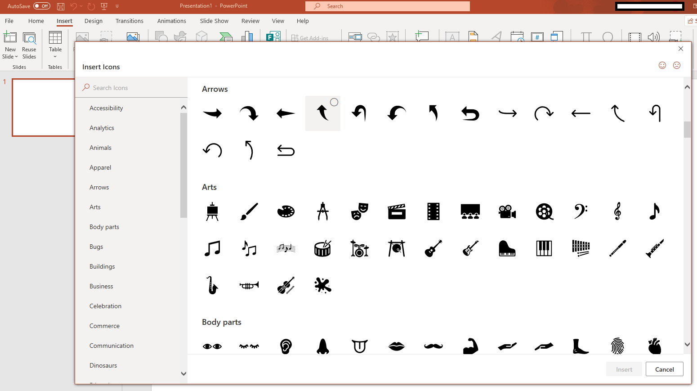Choose the film reel icon
Screen dimensions: 697x391
click(x=544, y=211)
